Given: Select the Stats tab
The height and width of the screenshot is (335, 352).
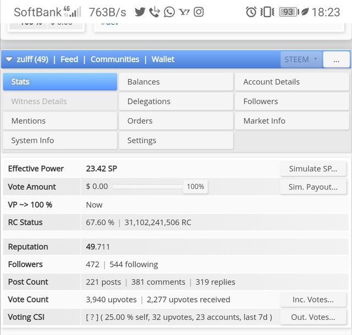Looking at the screenshot, I should [60, 82].
